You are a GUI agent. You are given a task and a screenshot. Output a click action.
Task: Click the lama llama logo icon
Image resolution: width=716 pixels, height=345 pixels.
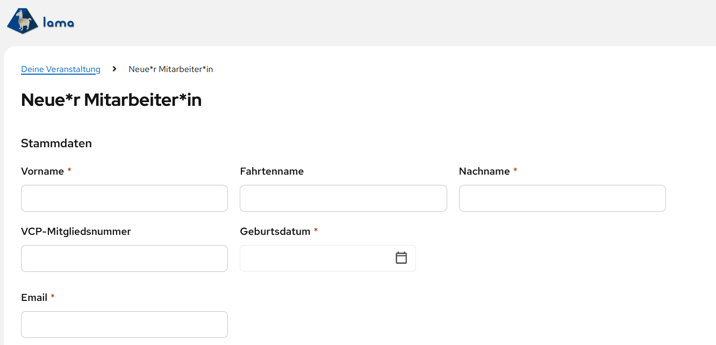coord(22,20)
